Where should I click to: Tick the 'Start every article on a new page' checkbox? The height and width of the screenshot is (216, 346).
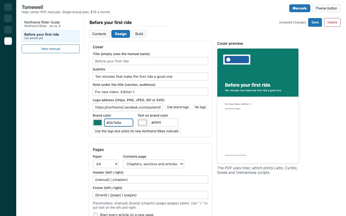95,215
